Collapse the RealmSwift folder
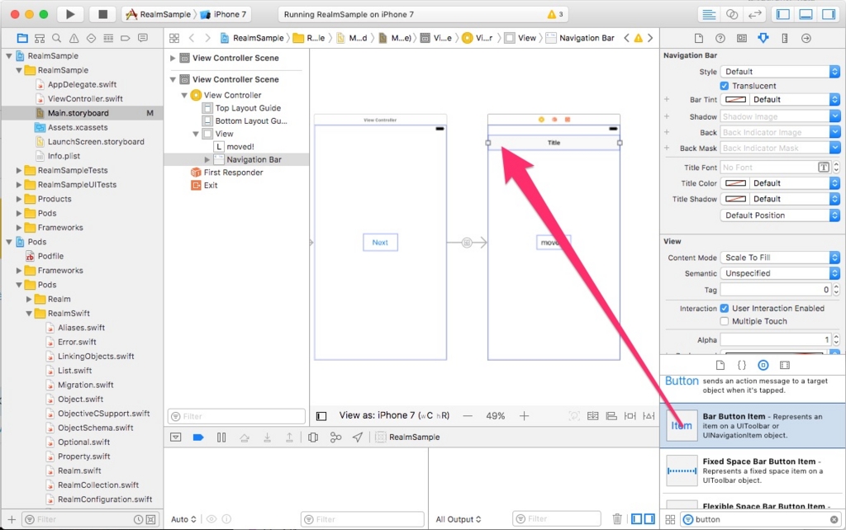The width and height of the screenshot is (846, 530). point(29,313)
